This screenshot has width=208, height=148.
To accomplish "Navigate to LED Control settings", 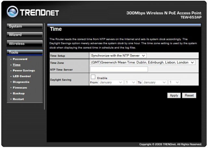I will coord(22,76).
